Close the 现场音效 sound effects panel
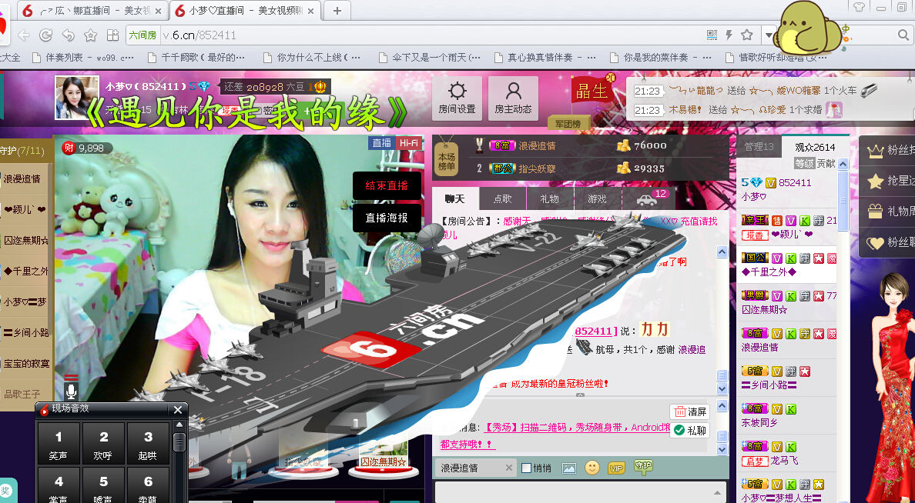This screenshot has width=915, height=503. tap(177, 411)
